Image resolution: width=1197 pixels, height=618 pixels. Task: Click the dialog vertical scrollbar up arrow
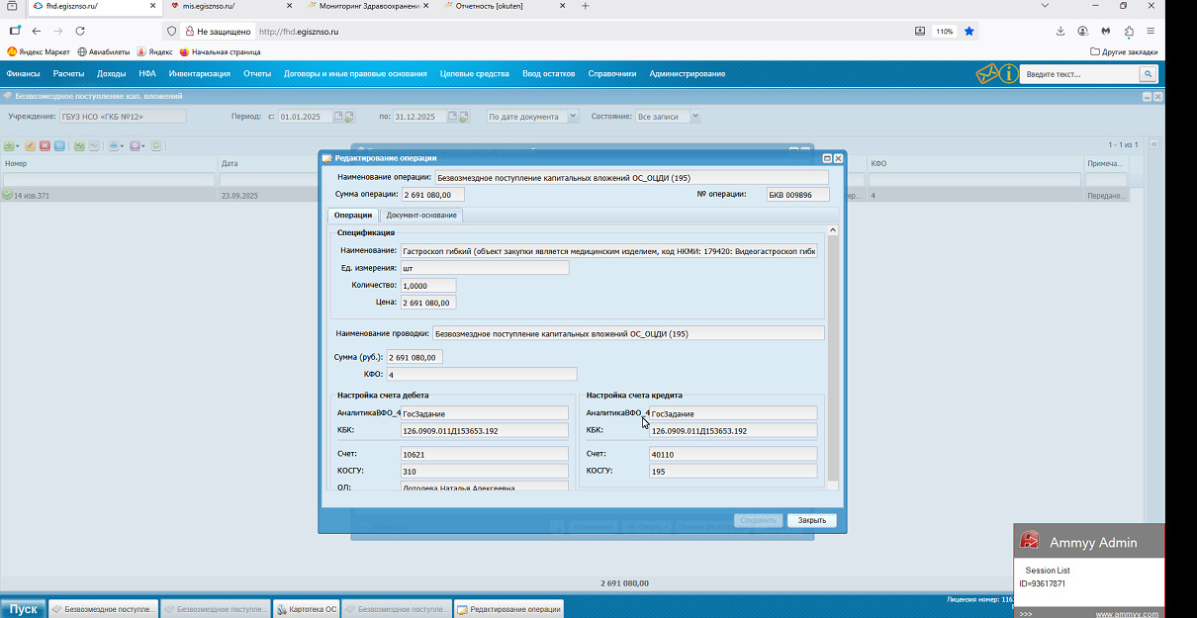833,230
